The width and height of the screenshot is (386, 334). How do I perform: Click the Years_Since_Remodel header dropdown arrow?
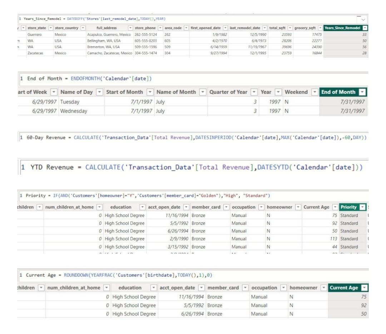pyautogui.click(x=365, y=28)
